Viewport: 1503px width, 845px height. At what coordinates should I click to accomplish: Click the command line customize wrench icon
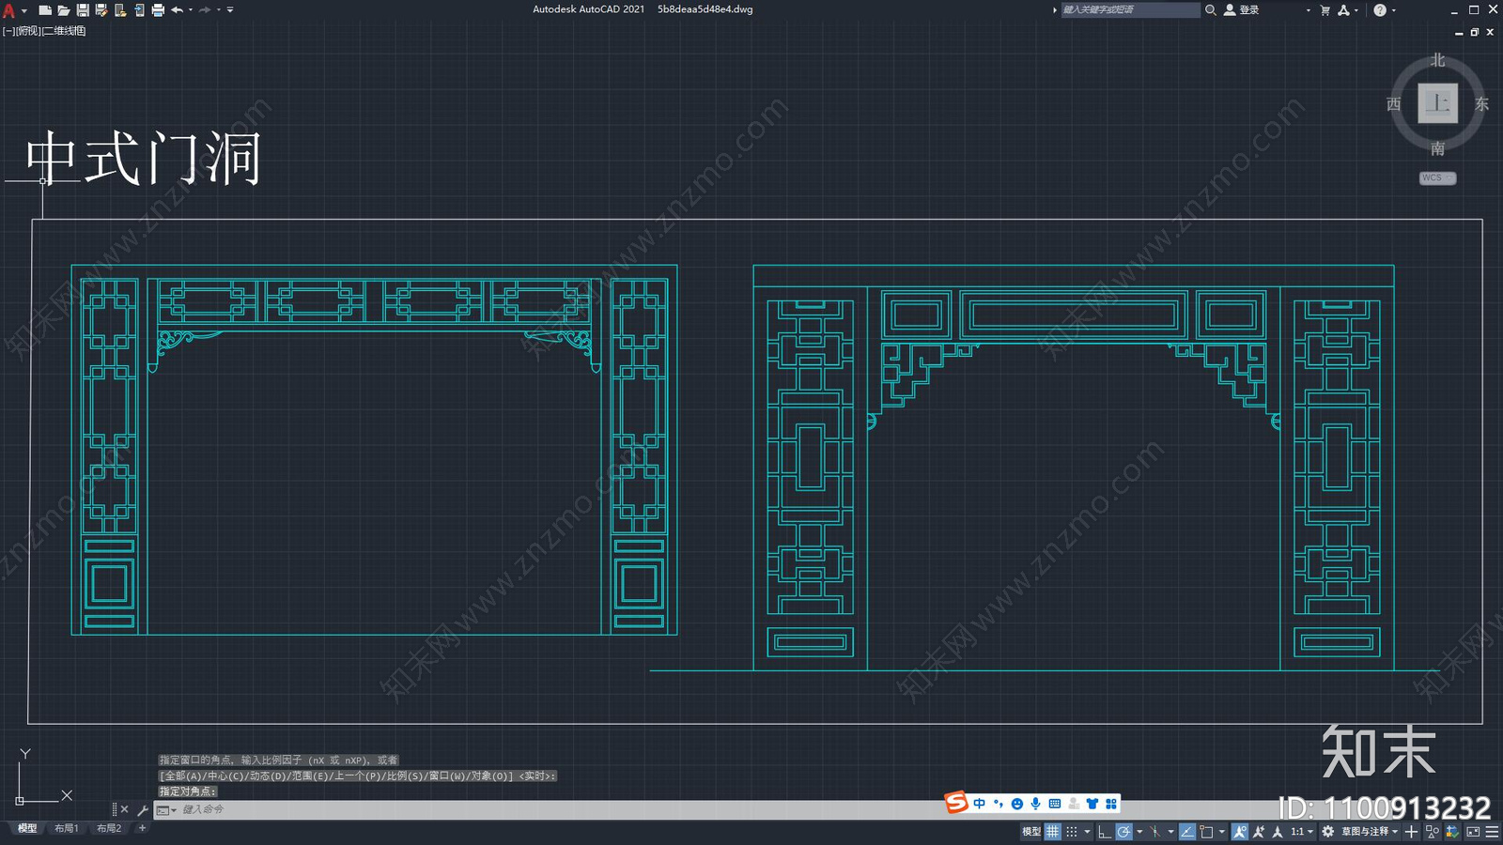(x=143, y=809)
